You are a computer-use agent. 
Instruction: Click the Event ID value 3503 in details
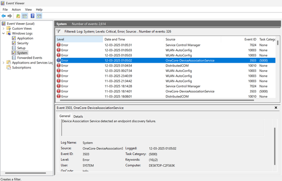[86, 154]
